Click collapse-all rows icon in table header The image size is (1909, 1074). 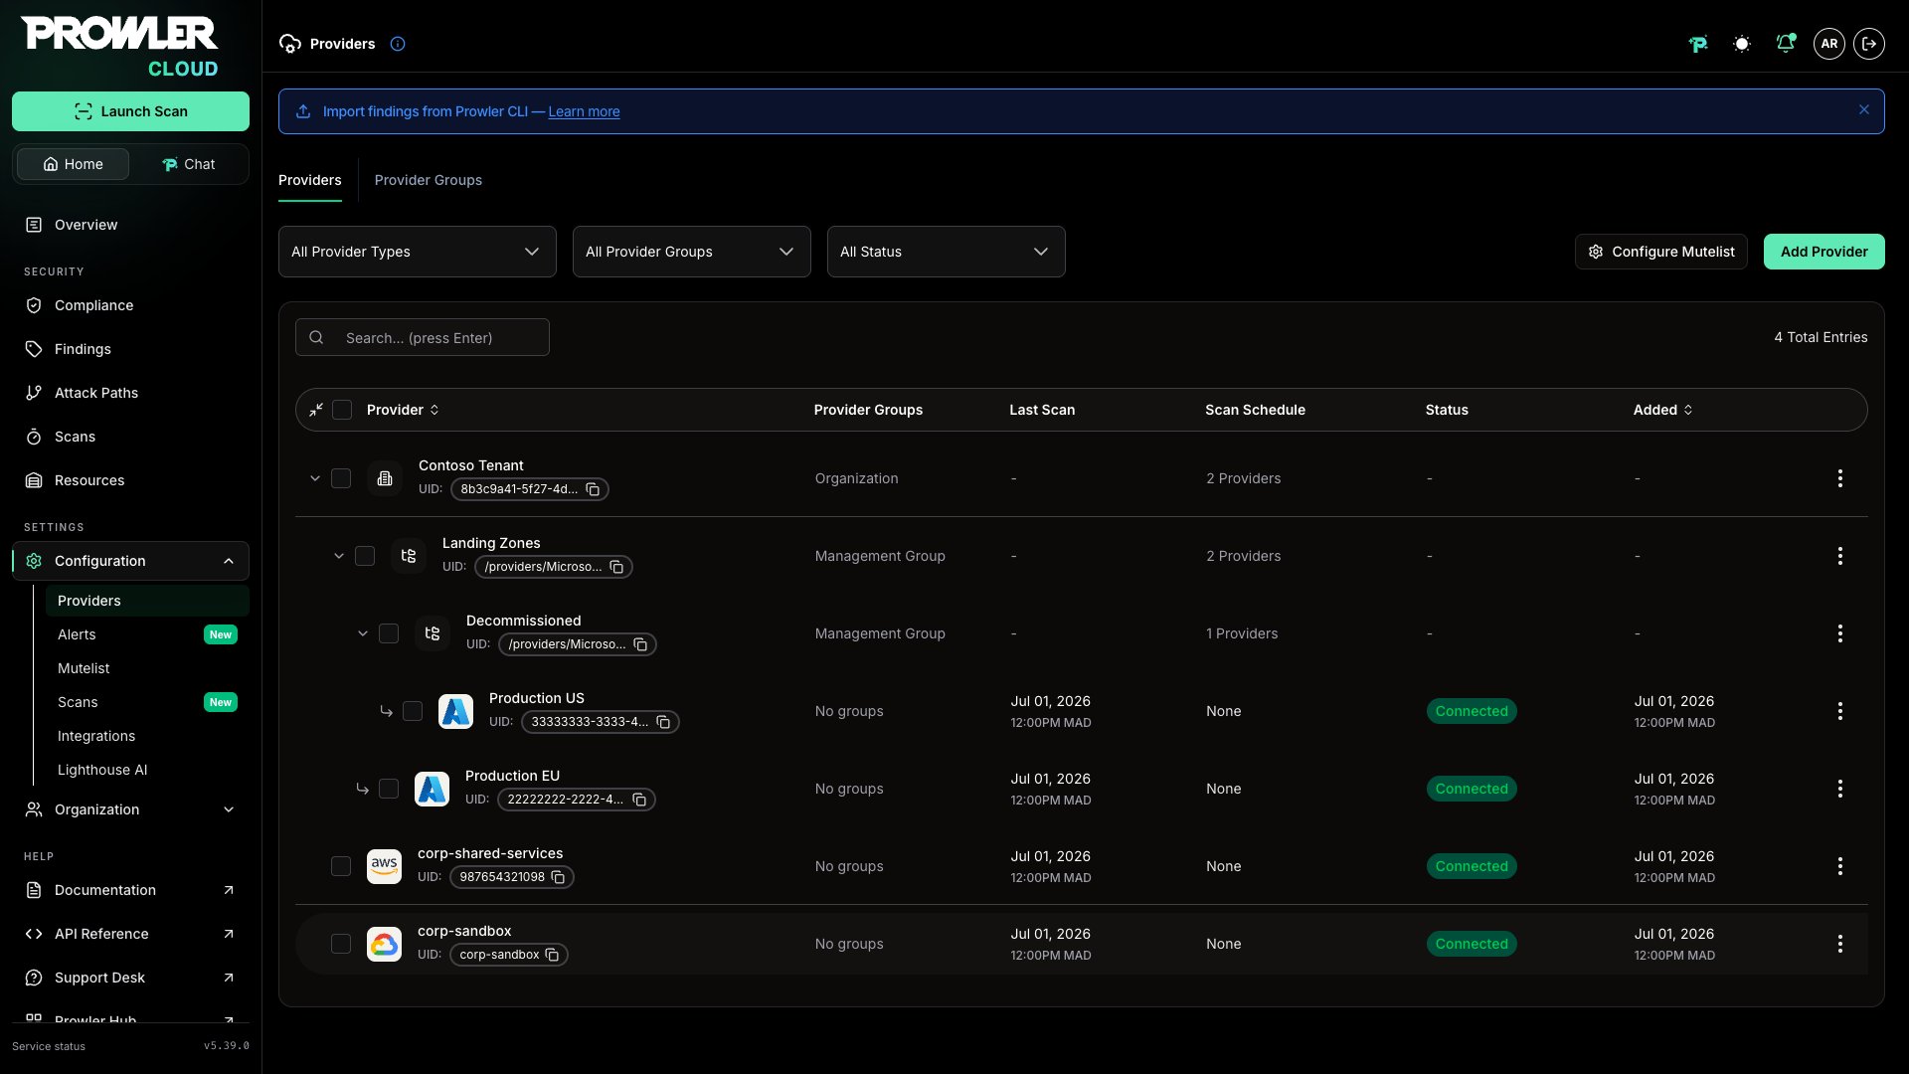click(316, 410)
